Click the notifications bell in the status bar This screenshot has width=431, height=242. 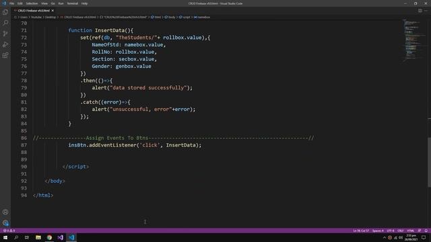(x=426, y=231)
